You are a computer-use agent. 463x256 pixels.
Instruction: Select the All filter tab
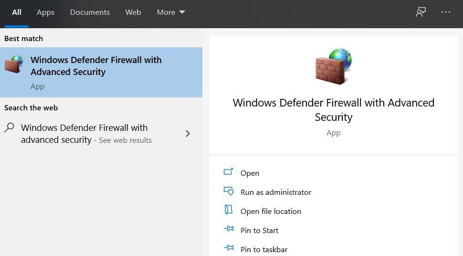[x=17, y=12]
